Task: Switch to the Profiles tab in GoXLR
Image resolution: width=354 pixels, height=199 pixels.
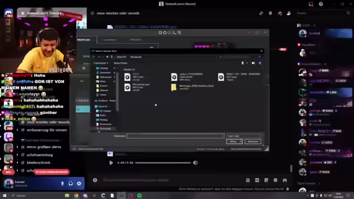Action: coord(84,40)
